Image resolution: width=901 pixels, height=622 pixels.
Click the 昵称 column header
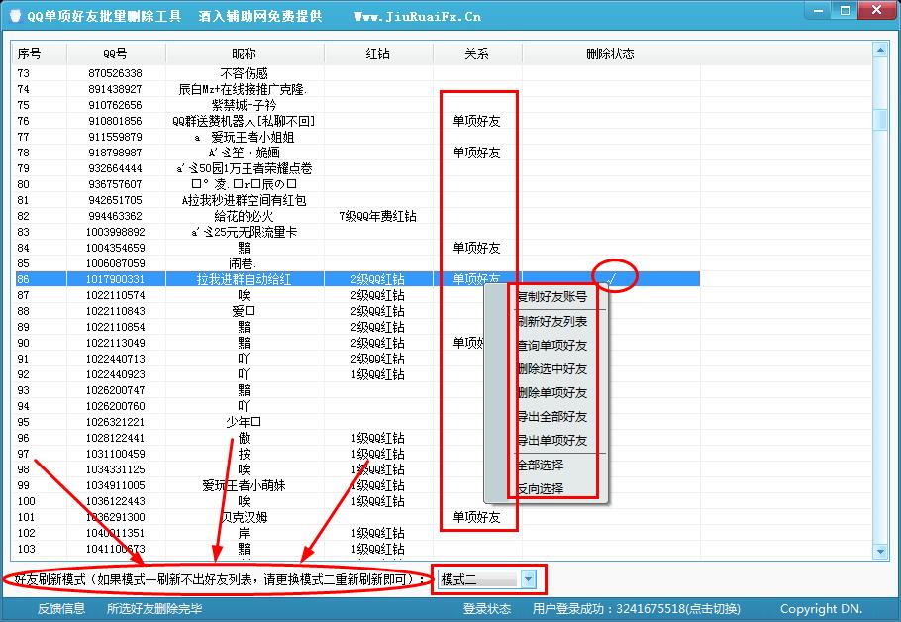[245, 53]
